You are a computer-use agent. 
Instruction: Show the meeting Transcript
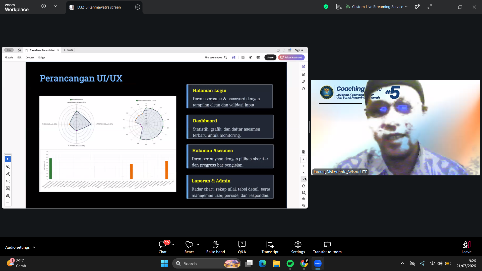point(270,247)
